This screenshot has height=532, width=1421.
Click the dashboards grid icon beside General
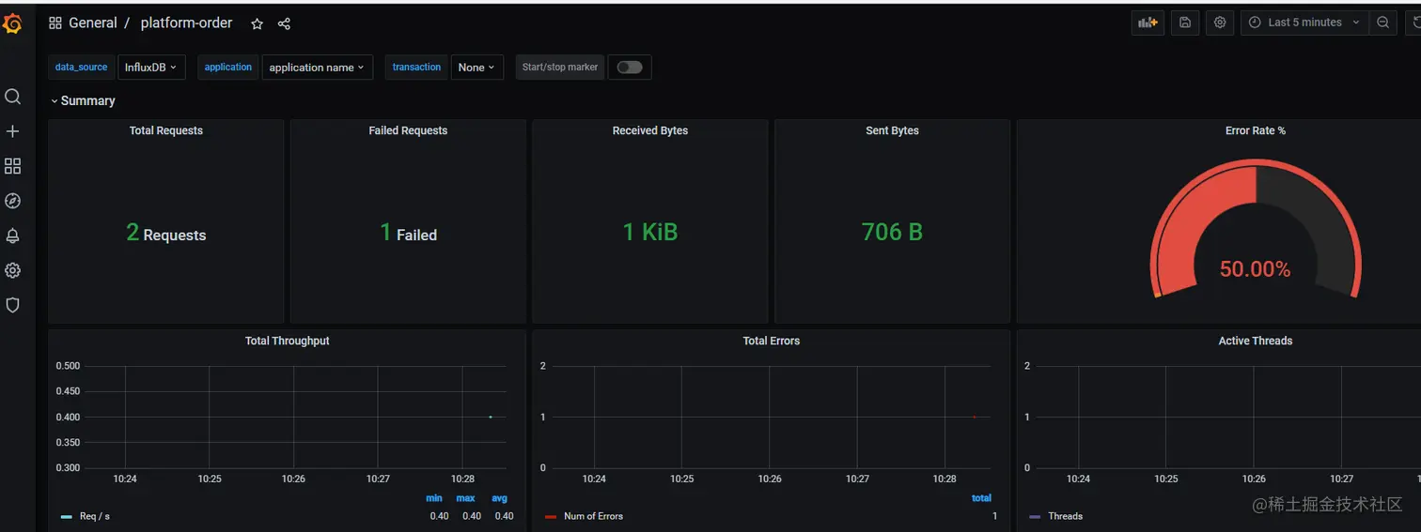pyautogui.click(x=55, y=23)
